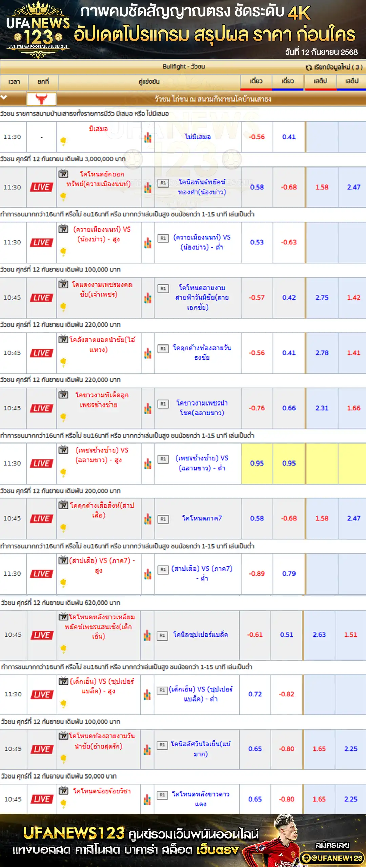Screen dimensions: 366x867
Task: Toggle yellow favorite pin for โคขาวงามทีเด็ดลูกเพชรช้างซ้าย match
Action: click(x=63, y=417)
